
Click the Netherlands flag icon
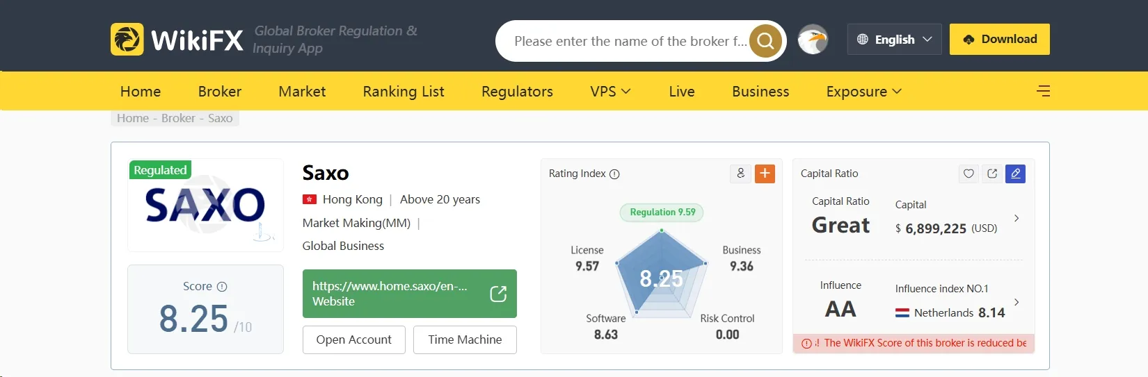click(902, 313)
